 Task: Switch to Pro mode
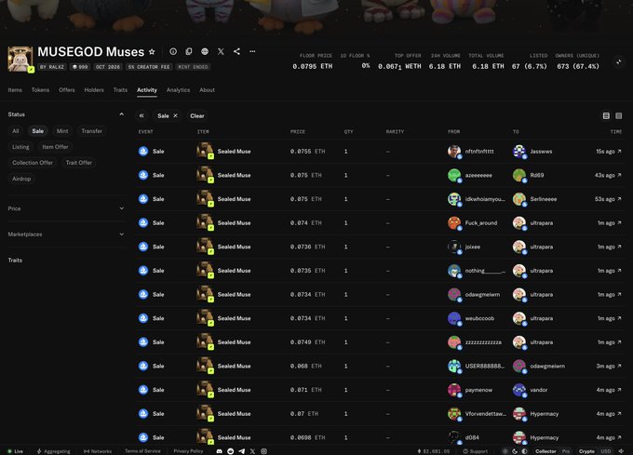click(x=566, y=451)
